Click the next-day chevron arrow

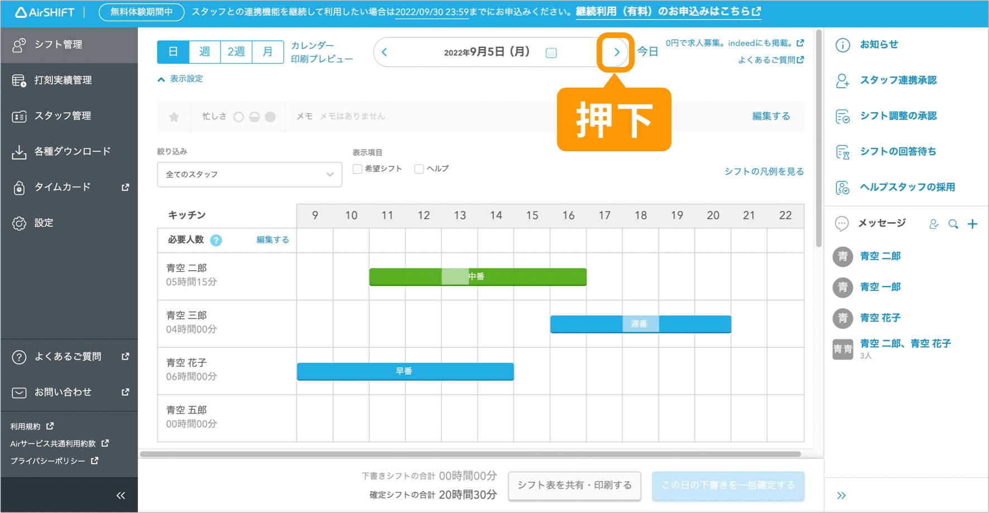point(616,52)
